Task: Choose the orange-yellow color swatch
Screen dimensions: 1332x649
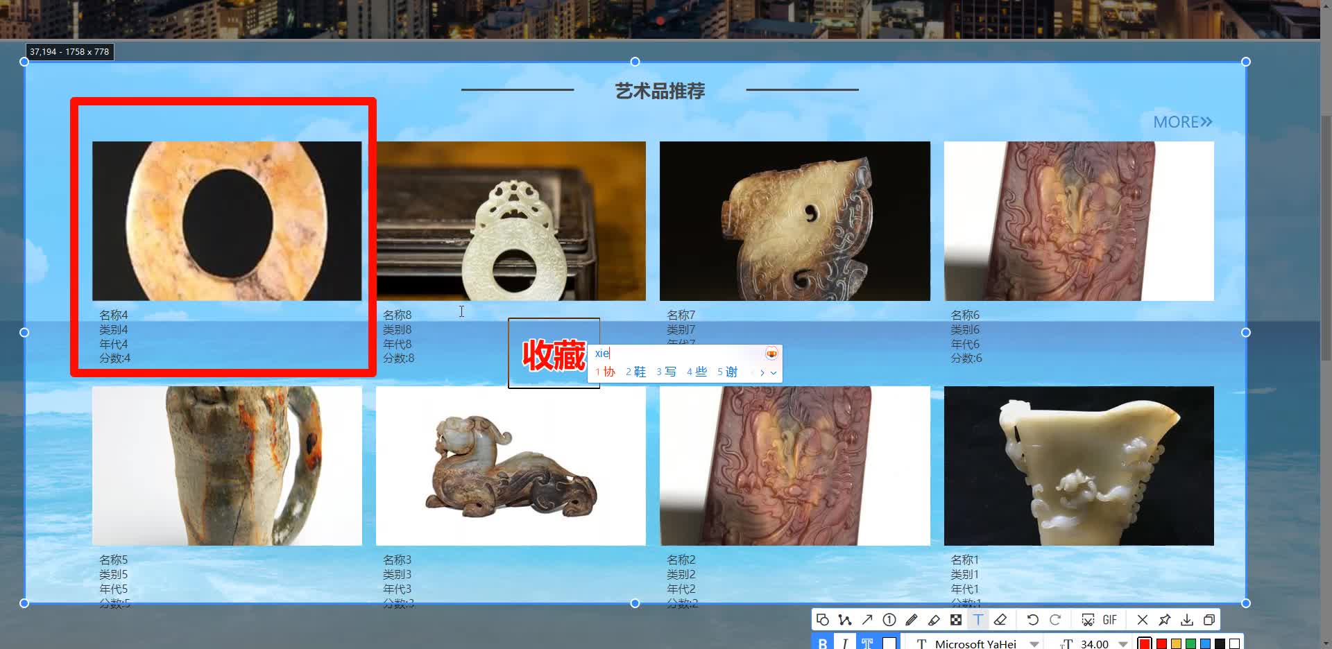Action: tap(1177, 644)
